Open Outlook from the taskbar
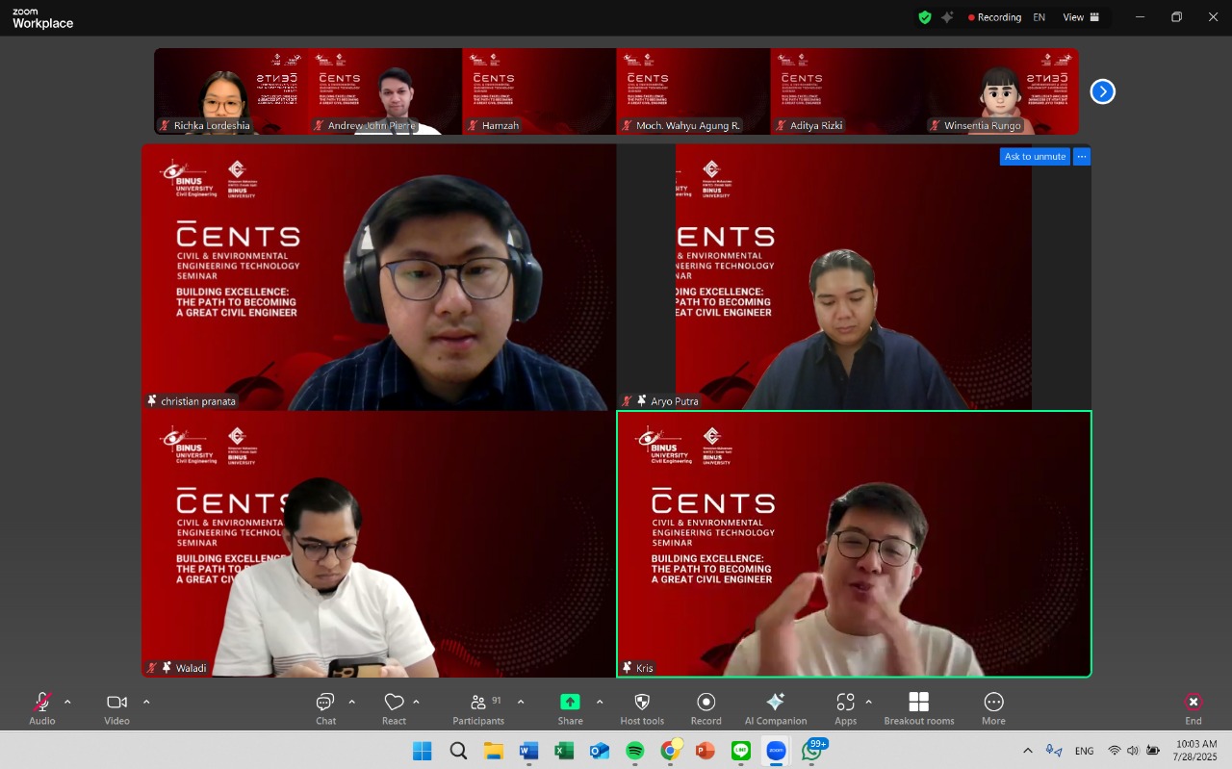 [600, 751]
